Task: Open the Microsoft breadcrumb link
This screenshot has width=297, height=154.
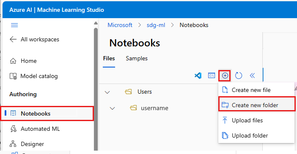Action: (x=120, y=25)
